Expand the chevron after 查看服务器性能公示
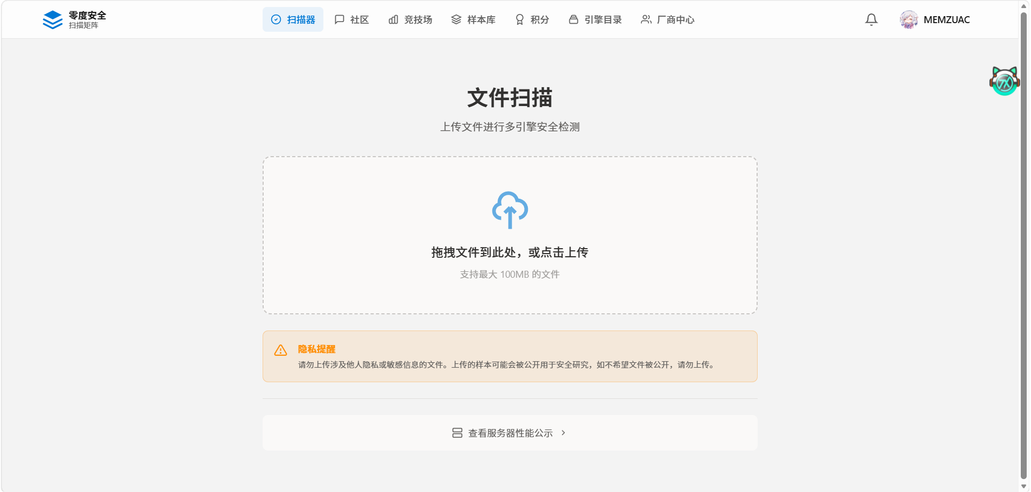Image resolution: width=1031 pixels, height=492 pixels. pos(563,433)
